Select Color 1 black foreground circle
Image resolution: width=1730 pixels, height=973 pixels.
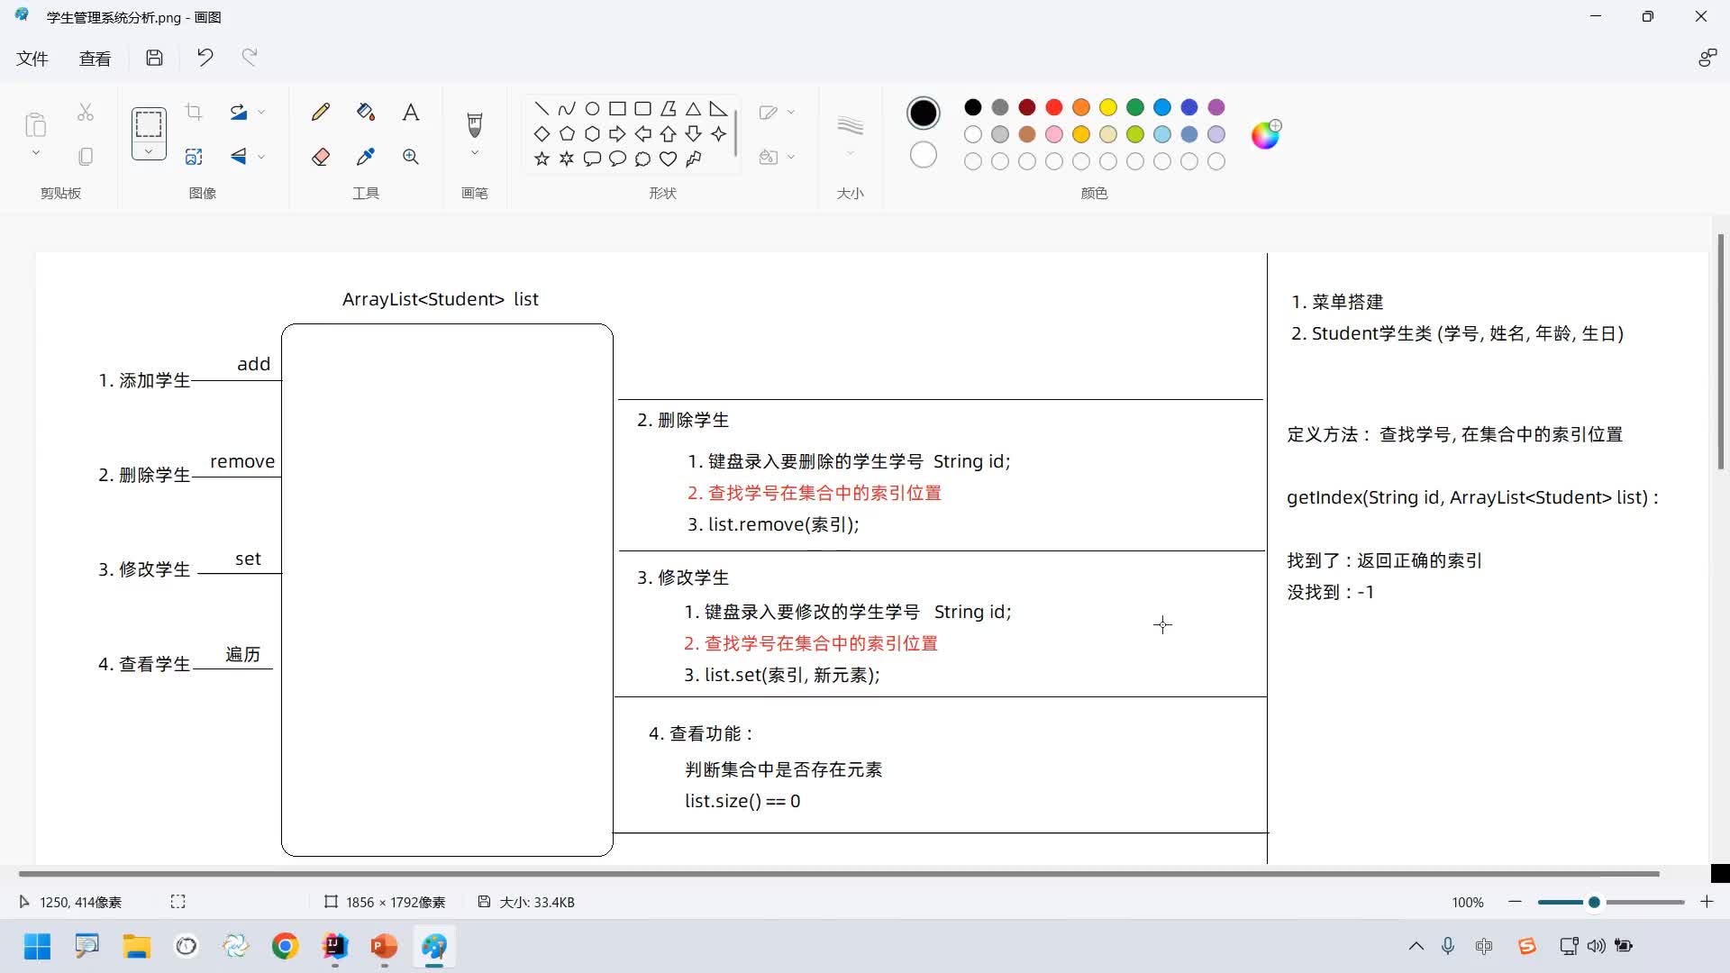(x=923, y=114)
